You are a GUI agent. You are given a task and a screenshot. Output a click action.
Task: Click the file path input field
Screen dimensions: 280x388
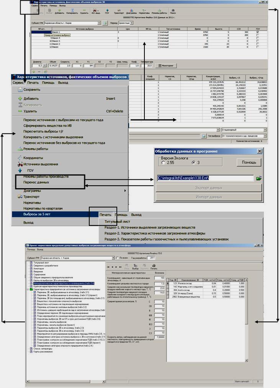click(205, 178)
